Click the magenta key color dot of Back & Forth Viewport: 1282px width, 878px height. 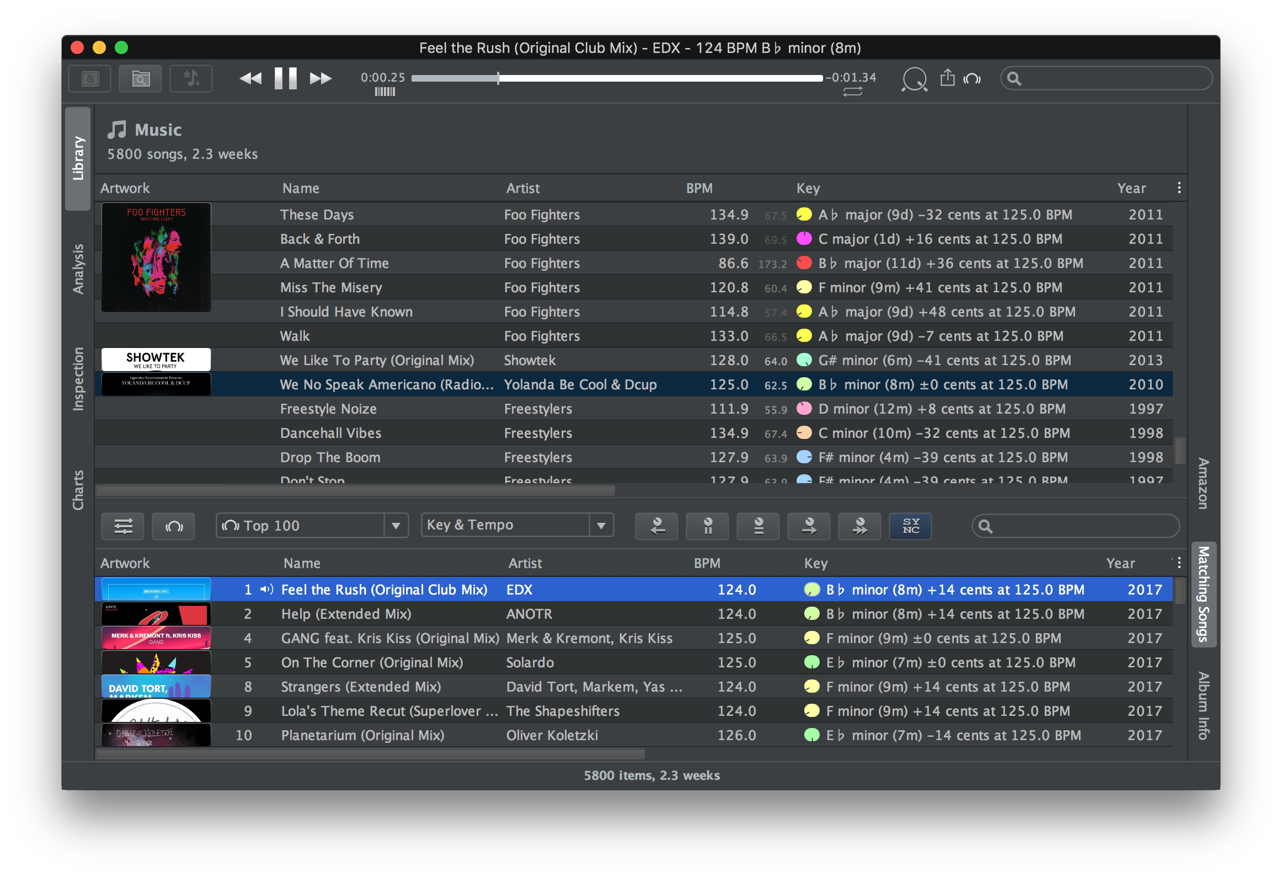tap(804, 239)
